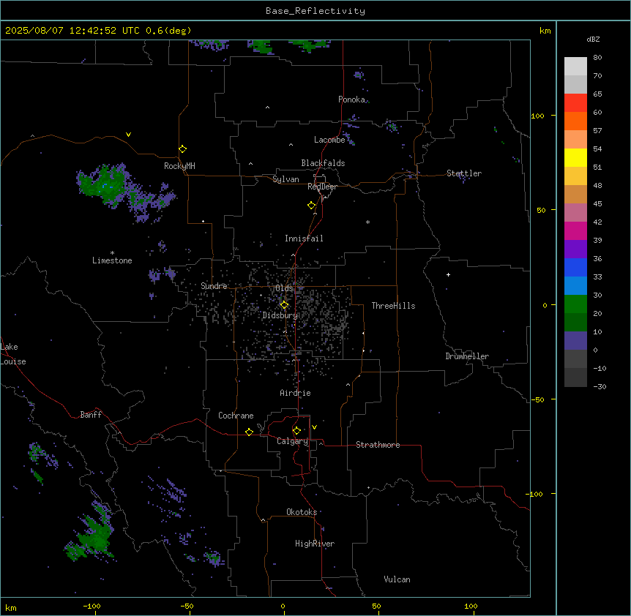
Task: Click the white asterisk marker northeast of Innisfail
Action: pyautogui.click(x=367, y=222)
